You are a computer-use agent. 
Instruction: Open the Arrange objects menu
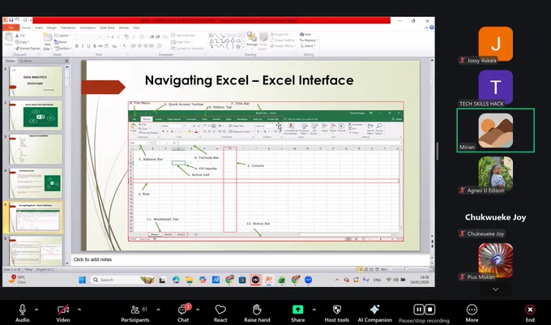[x=252, y=40]
